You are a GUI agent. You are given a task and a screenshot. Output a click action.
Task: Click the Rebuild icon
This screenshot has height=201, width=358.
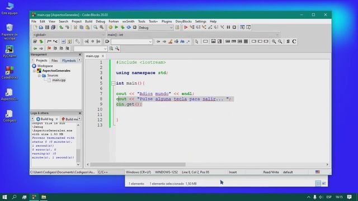129,27
